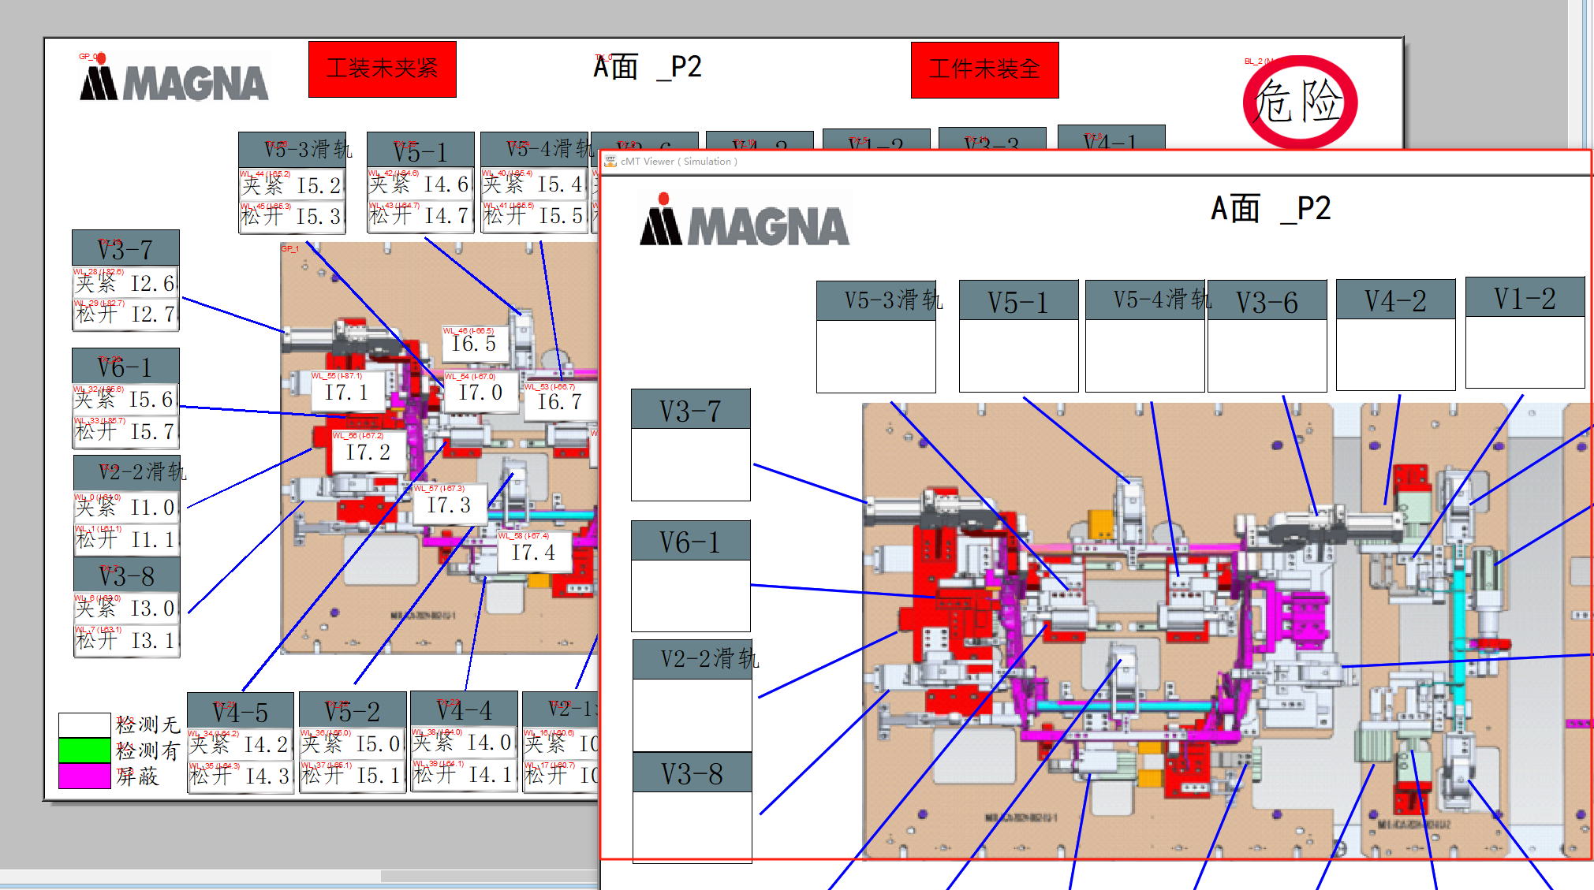Select the I6.5 sensor lamp on the fixture
The width and height of the screenshot is (1594, 890).
474,344
